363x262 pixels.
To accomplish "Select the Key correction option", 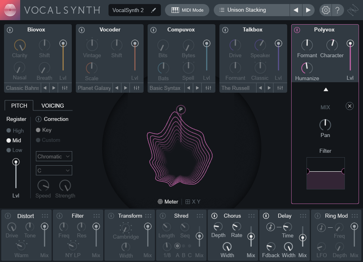I will point(44,130).
